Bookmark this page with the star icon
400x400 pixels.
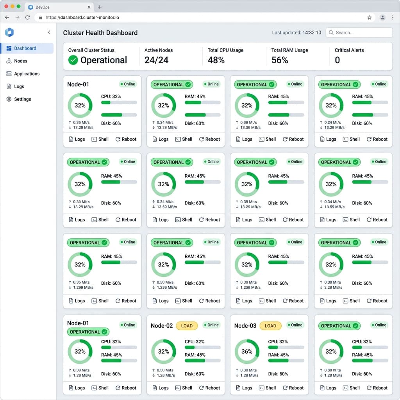point(370,17)
